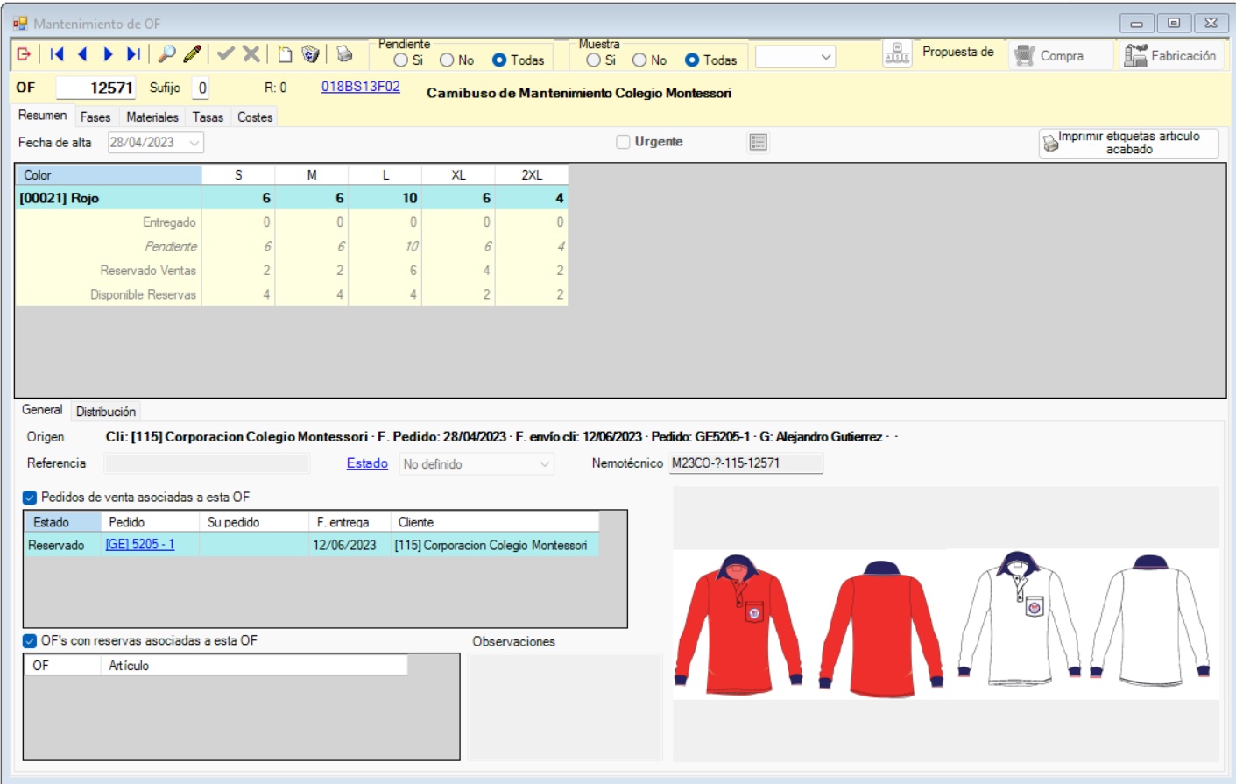
Task: Click the new blank document icon
Action: 285,54
